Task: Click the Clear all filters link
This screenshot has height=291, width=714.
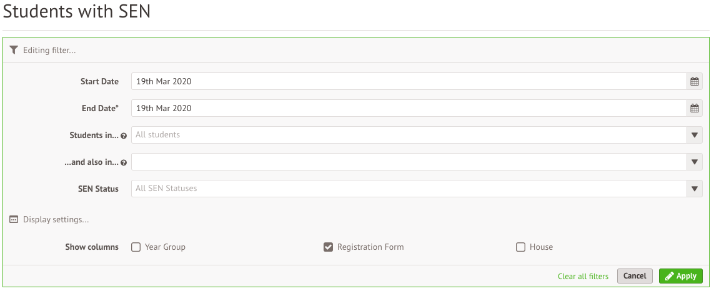Action: 583,276
